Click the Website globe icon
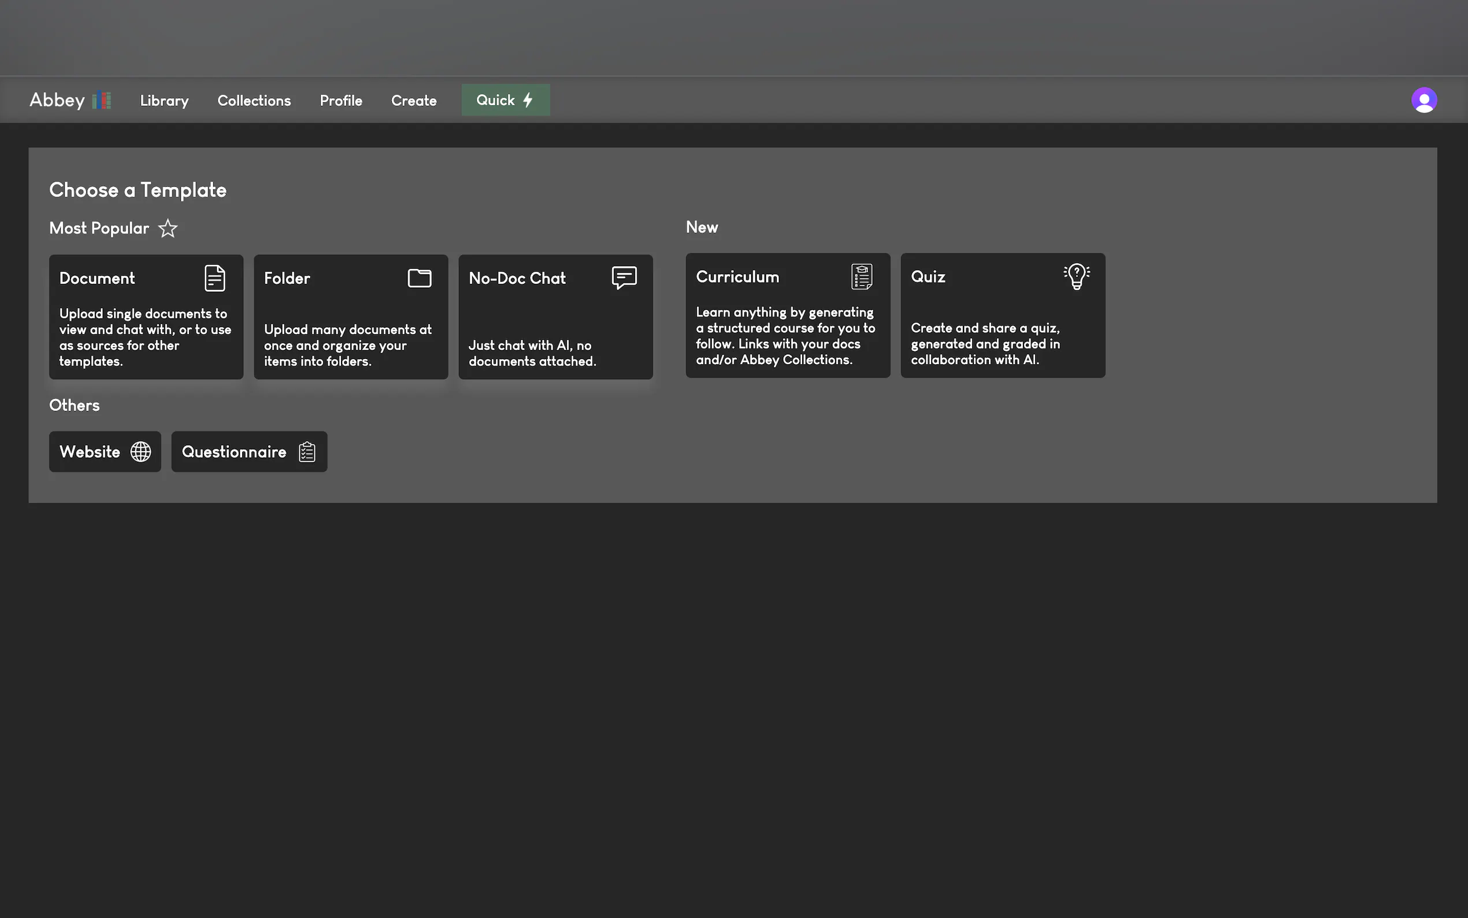This screenshot has width=1468, height=918. (141, 451)
